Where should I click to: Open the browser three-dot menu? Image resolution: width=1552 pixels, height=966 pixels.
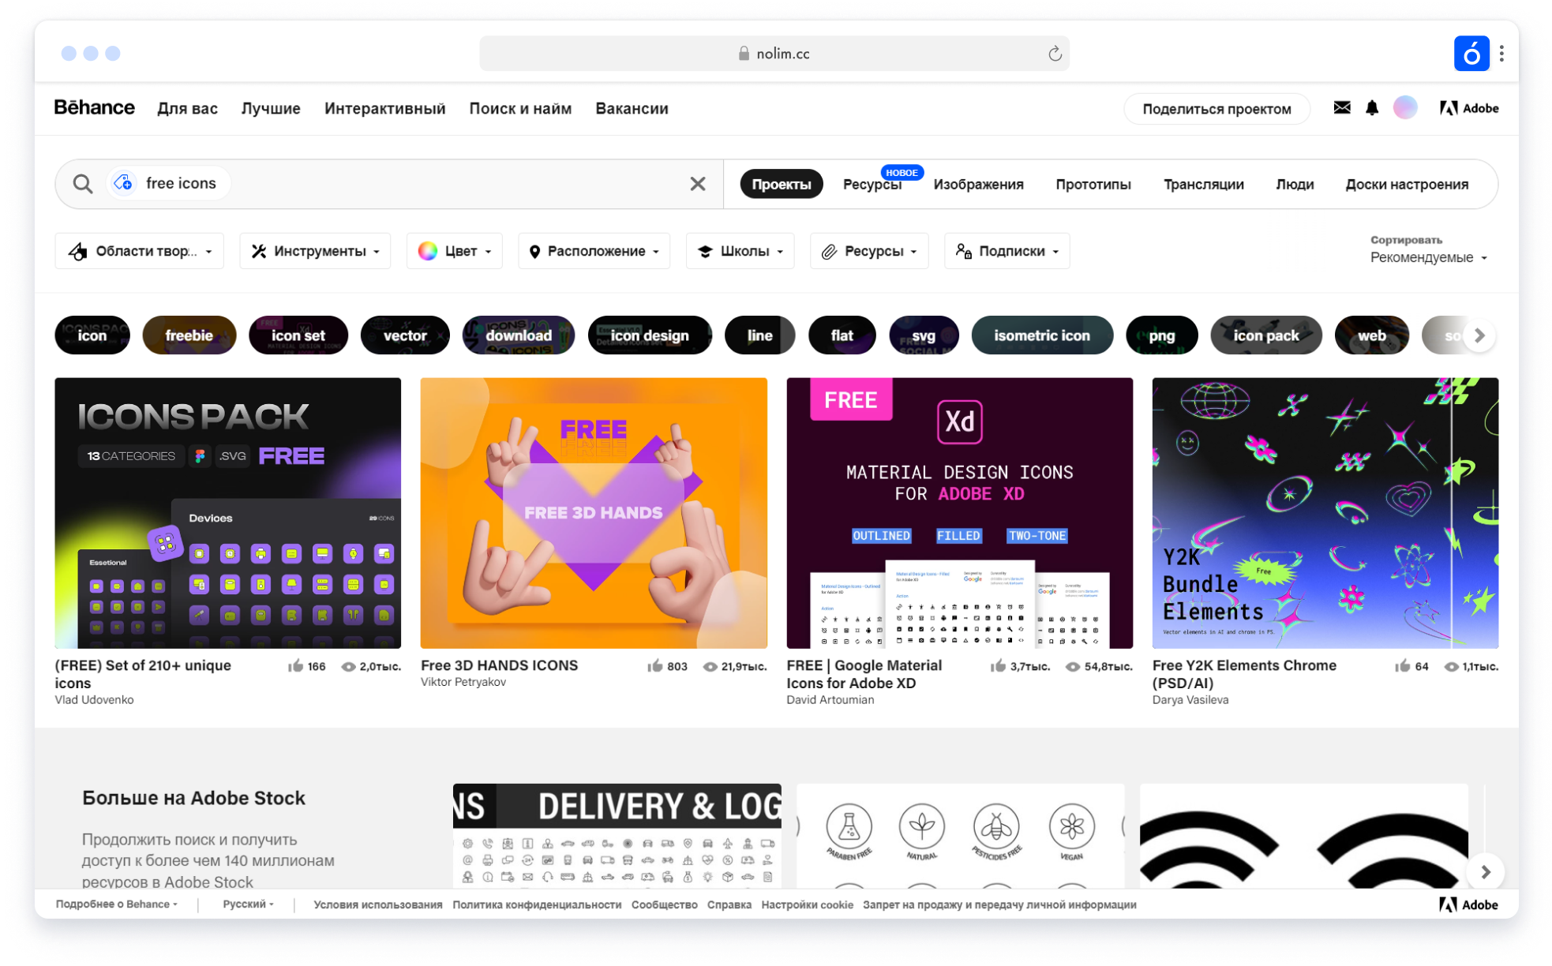point(1501,54)
